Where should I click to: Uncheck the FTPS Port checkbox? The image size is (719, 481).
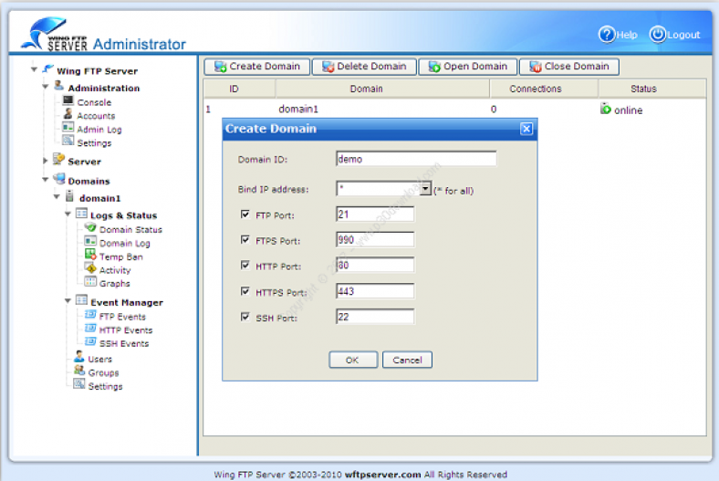[245, 240]
